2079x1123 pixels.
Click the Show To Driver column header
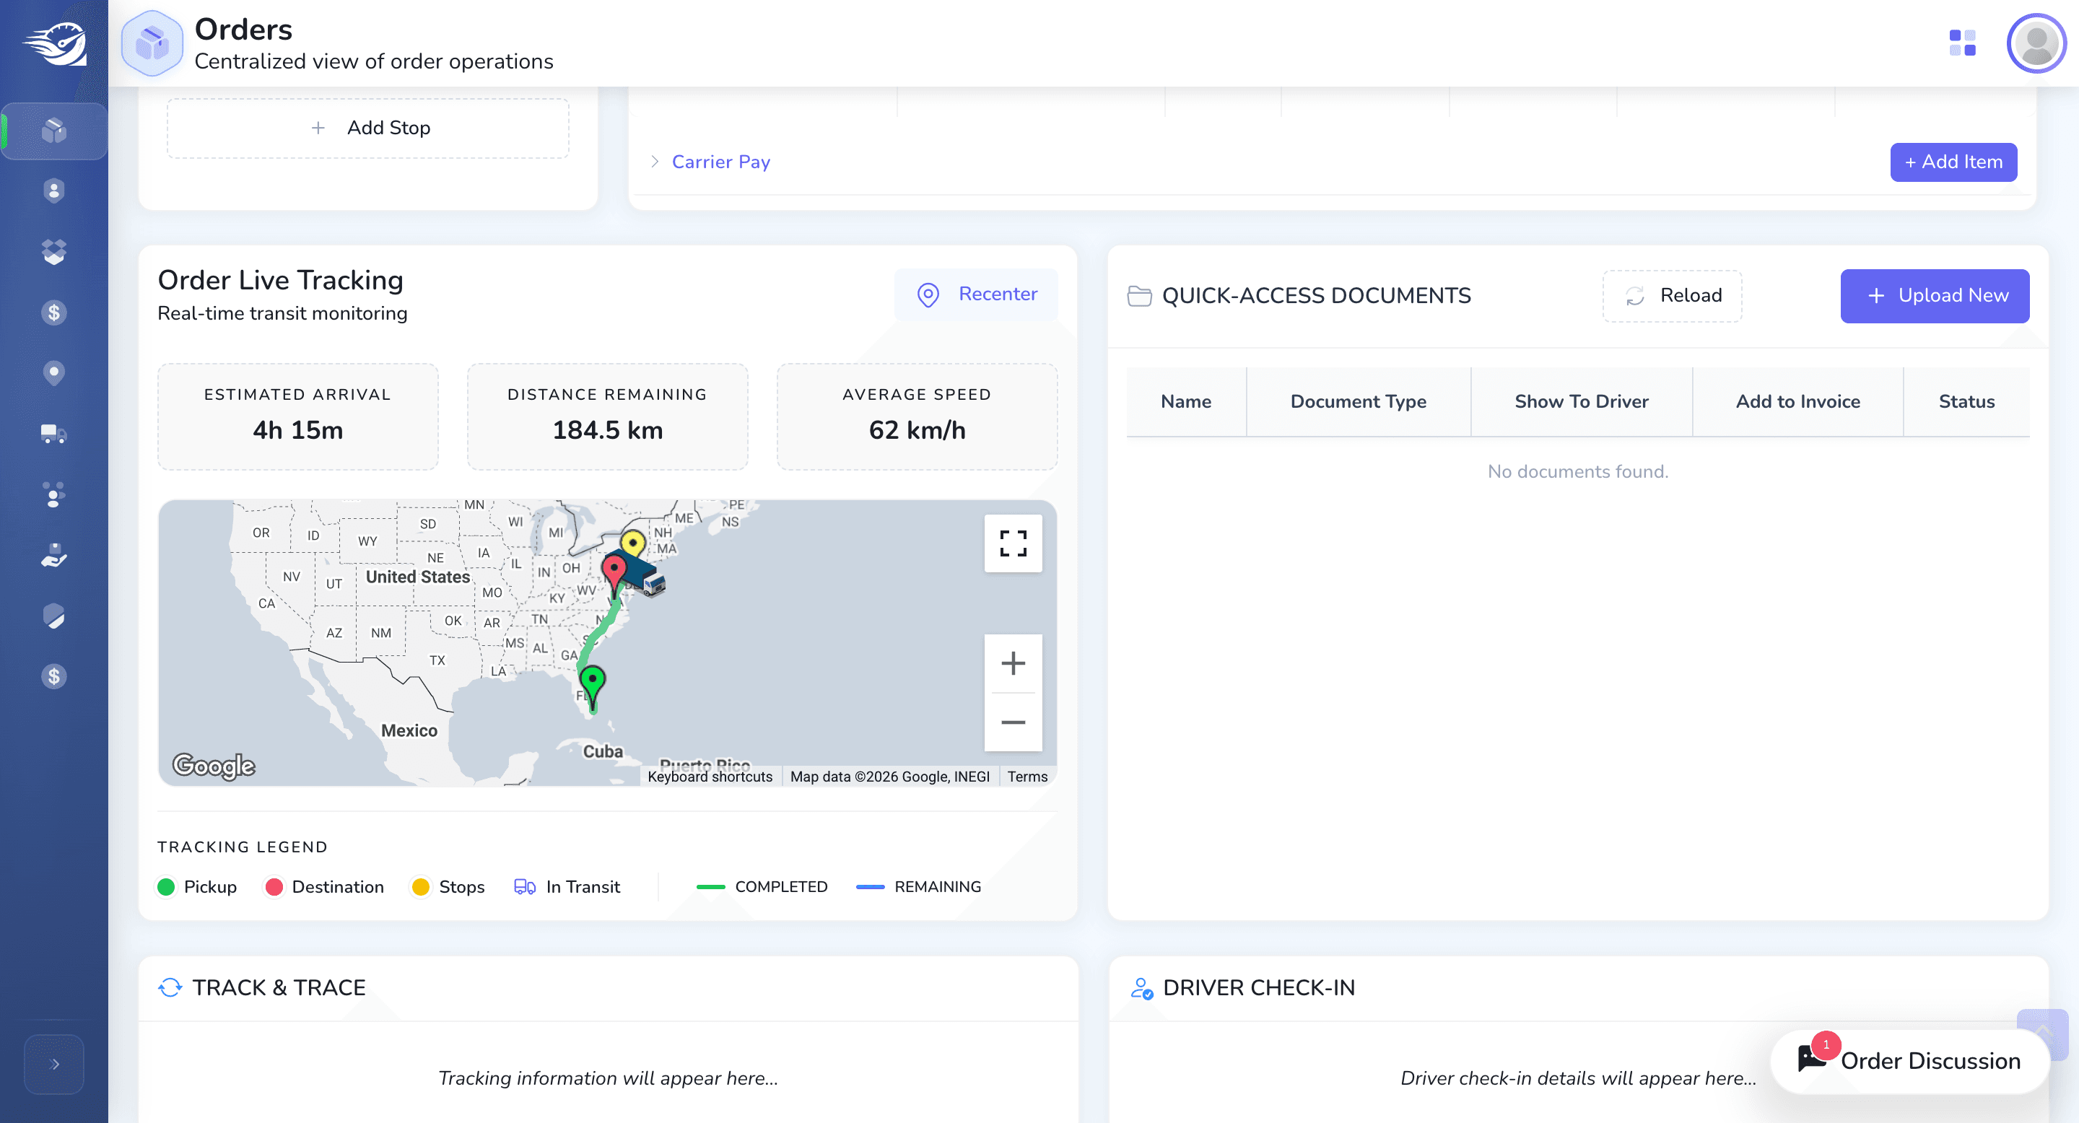click(x=1581, y=402)
